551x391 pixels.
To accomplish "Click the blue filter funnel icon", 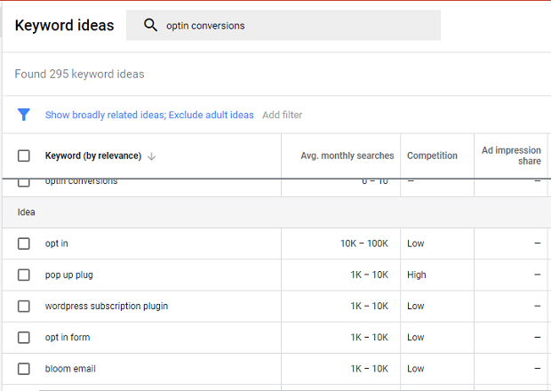I will (x=24, y=115).
